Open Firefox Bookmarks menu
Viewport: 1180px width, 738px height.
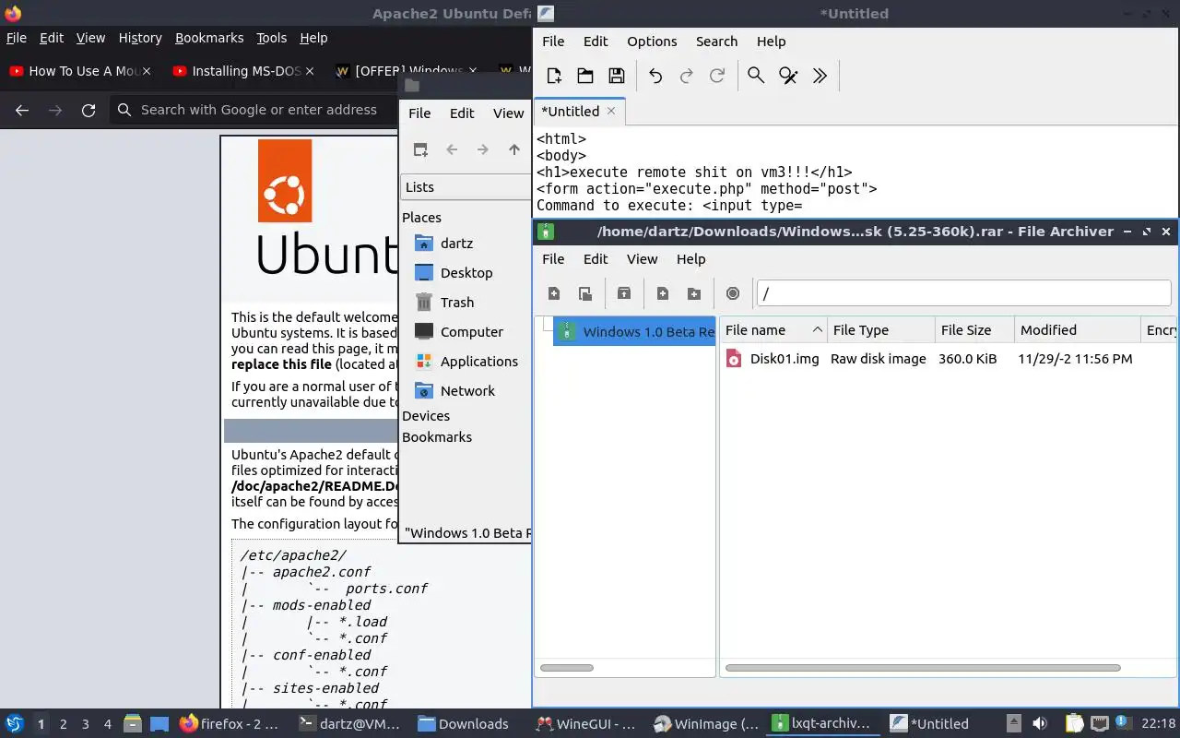tap(209, 38)
